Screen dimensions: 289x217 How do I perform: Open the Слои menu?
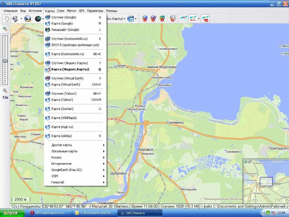pyautogui.click(x=61, y=11)
